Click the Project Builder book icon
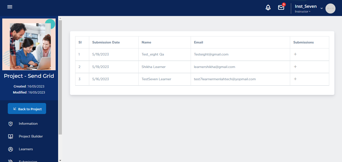Screen dimensions: 342x162 [11, 136]
